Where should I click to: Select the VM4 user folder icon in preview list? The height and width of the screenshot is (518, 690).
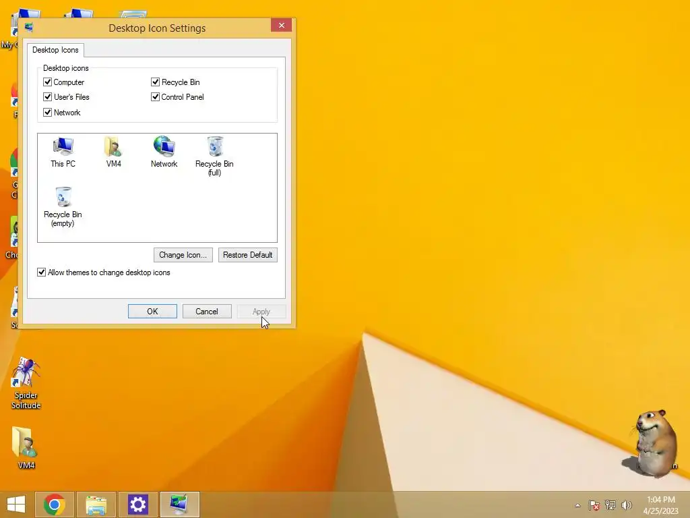(x=113, y=152)
